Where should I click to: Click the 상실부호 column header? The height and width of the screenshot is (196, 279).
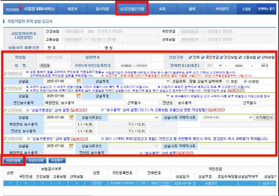[x=205, y=176]
